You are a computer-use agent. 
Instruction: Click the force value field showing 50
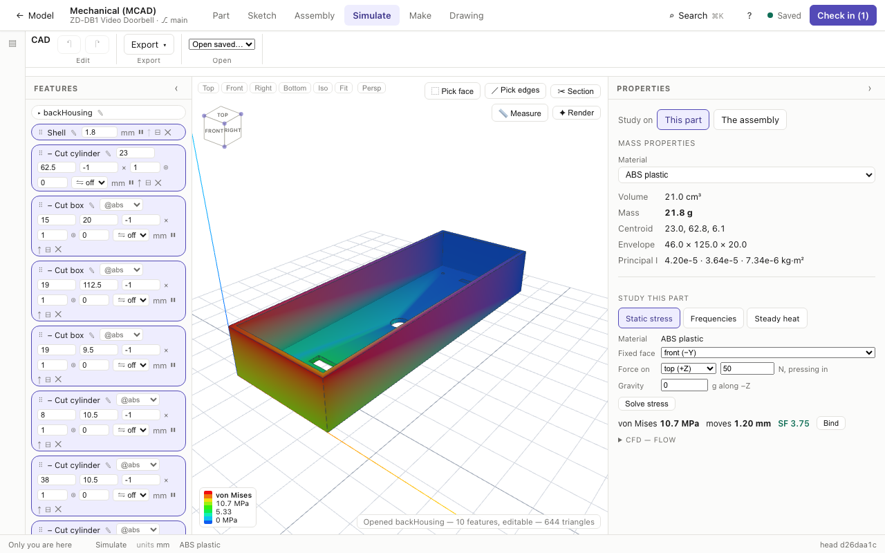point(747,368)
